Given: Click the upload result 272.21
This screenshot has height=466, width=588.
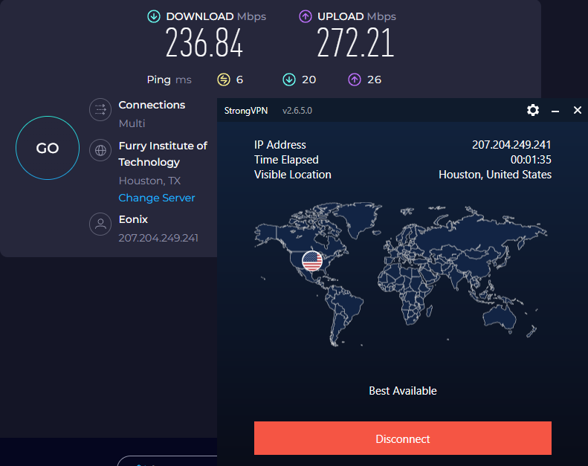Looking at the screenshot, I should 355,43.
